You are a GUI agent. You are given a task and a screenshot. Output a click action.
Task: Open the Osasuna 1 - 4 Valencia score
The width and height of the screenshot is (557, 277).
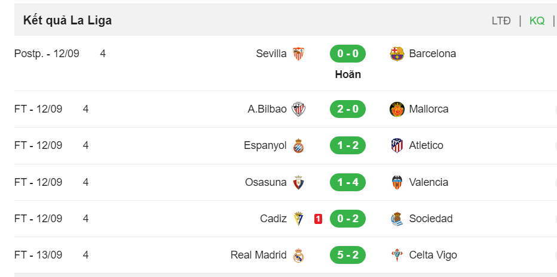[348, 182]
